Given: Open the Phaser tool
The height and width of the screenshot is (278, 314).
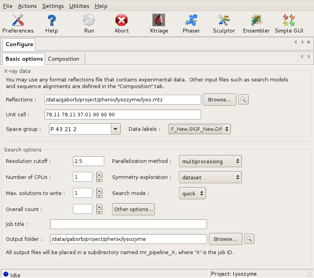Looking at the screenshot, I should pyautogui.click(x=191, y=23).
